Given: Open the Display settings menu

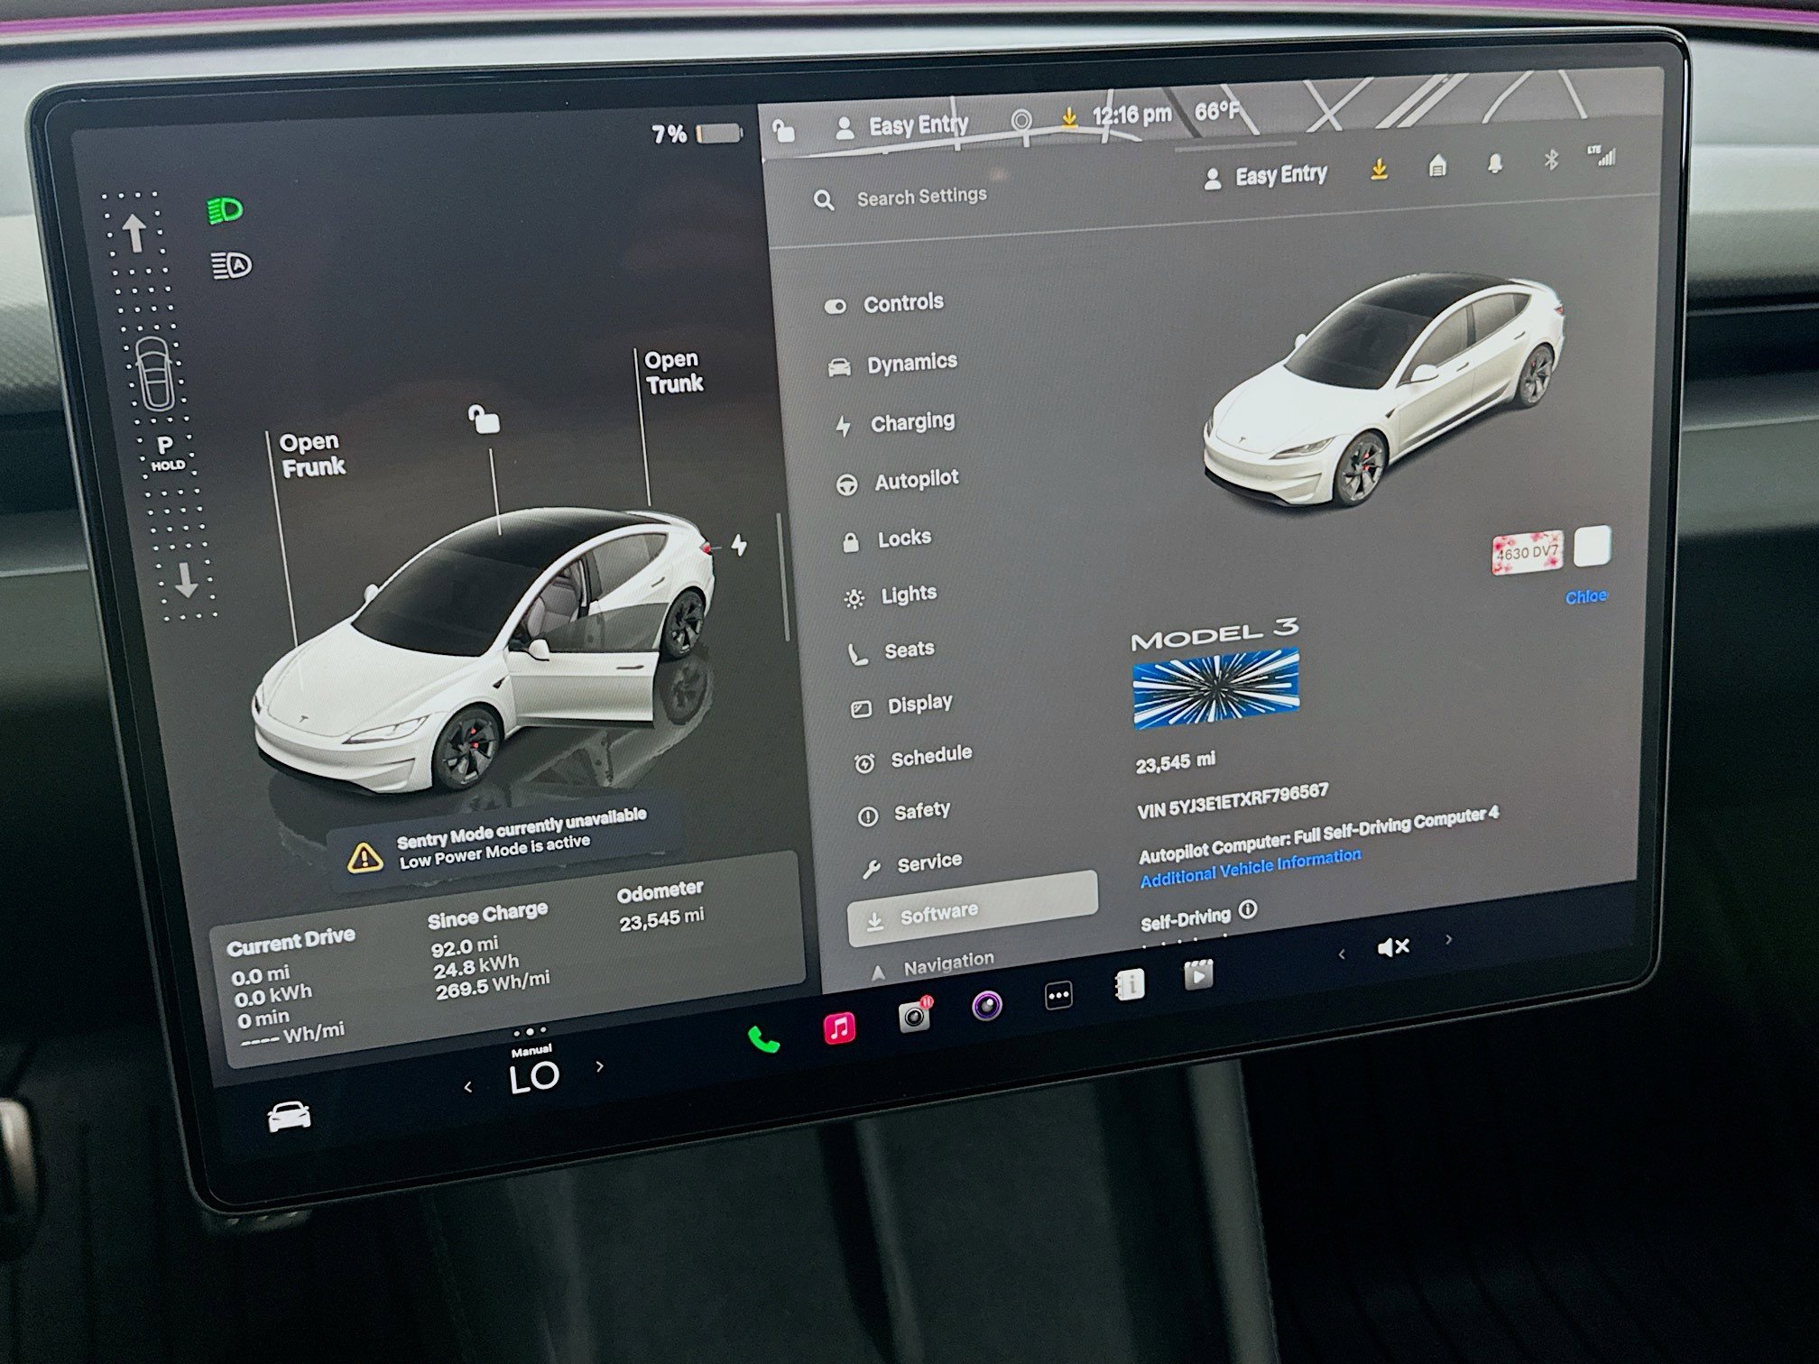Looking at the screenshot, I should pos(901,705).
